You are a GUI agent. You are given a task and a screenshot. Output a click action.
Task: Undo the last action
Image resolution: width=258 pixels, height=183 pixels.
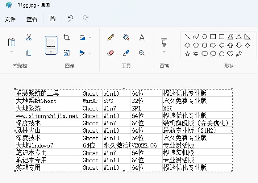click(x=70, y=19)
